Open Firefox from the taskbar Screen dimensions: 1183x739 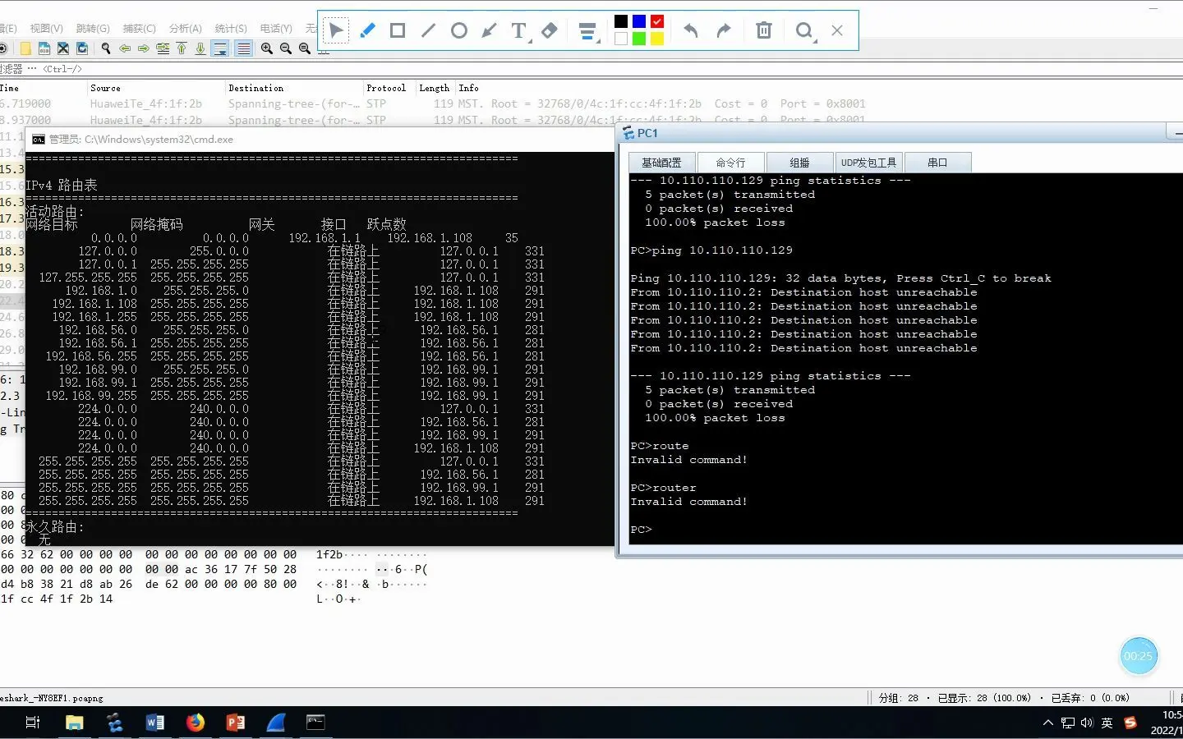click(195, 723)
